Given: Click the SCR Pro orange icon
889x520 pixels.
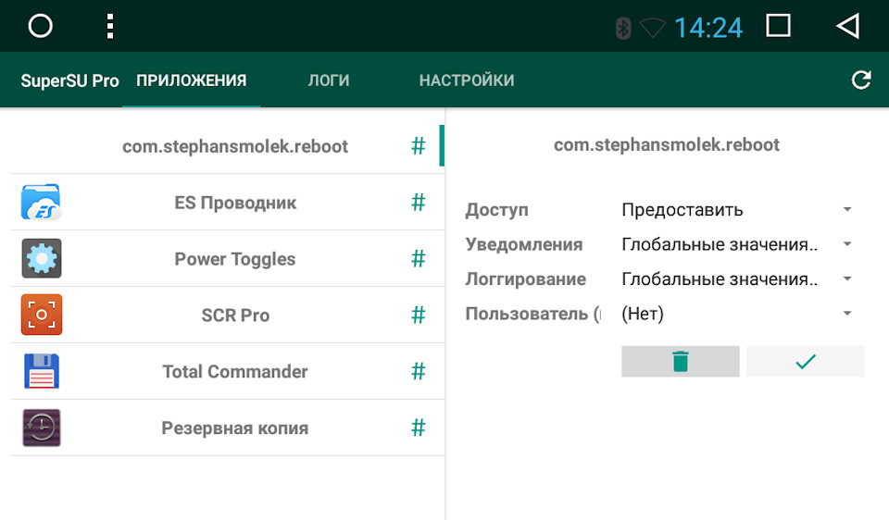Looking at the screenshot, I should tap(42, 315).
